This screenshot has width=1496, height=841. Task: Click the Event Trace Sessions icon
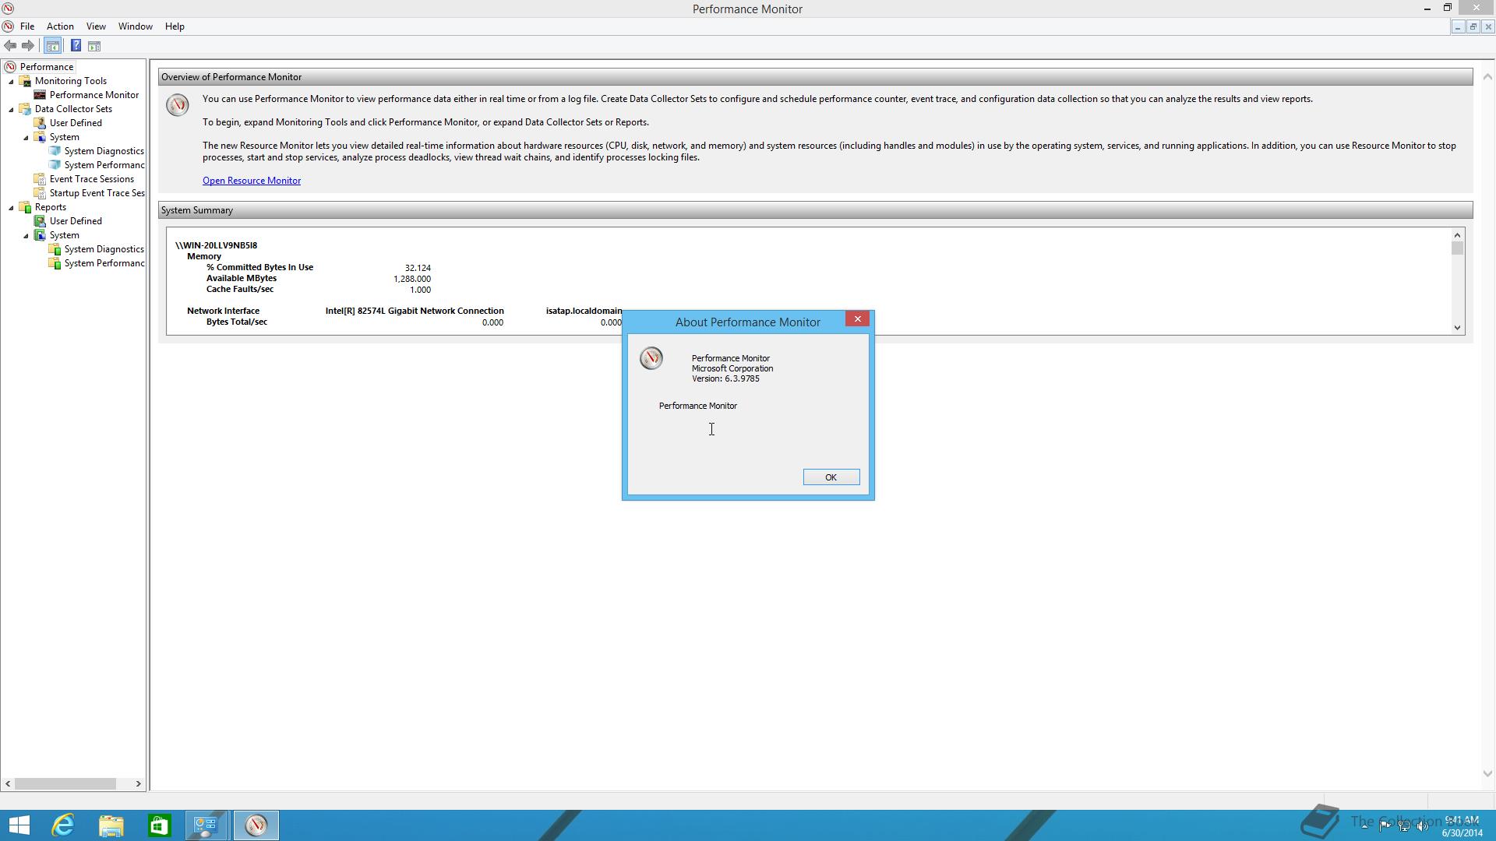pos(40,179)
